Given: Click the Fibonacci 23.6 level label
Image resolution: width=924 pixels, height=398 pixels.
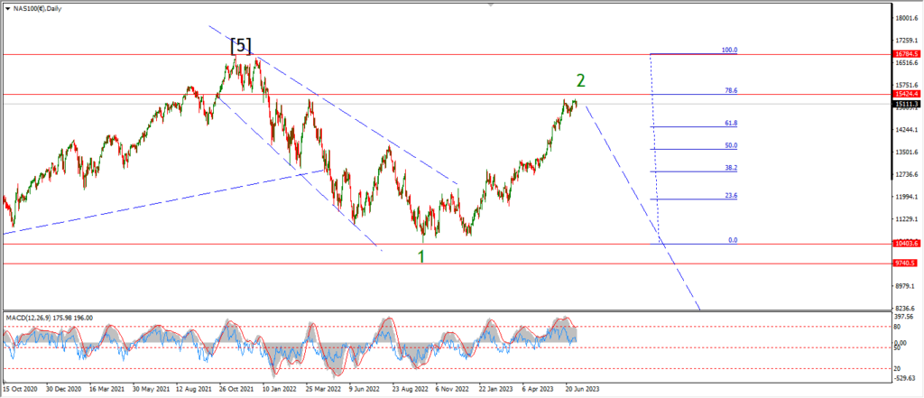Looking at the screenshot, I should coord(731,195).
